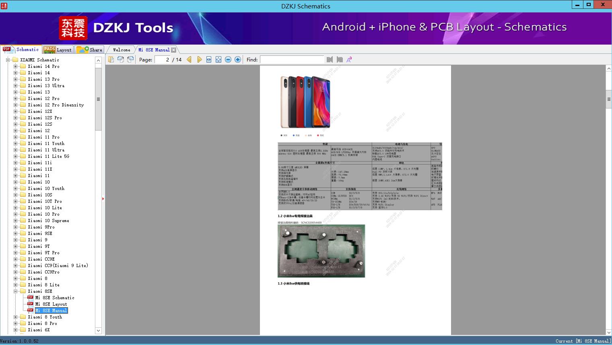The image size is (612, 345).
Task: Expand the Xiaomi 14 Pro folder
Action: (x=15, y=66)
